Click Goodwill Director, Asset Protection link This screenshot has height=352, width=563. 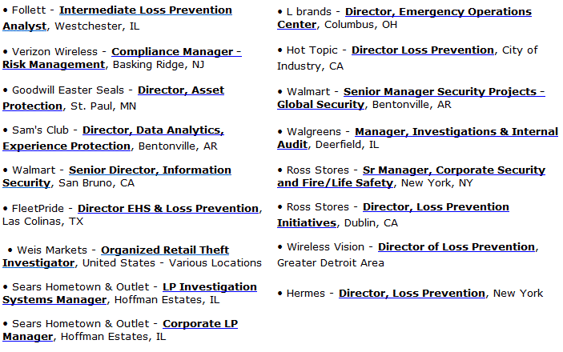point(181,90)
